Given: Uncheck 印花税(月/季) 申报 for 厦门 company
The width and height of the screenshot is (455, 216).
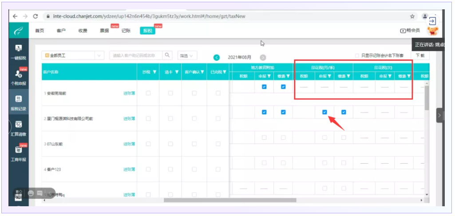Looking at the screenshot, I should [x=324, y=112].
